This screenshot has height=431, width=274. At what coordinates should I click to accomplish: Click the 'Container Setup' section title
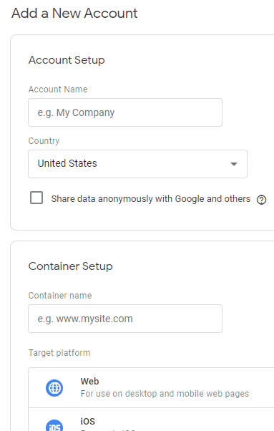coord(71,266)
